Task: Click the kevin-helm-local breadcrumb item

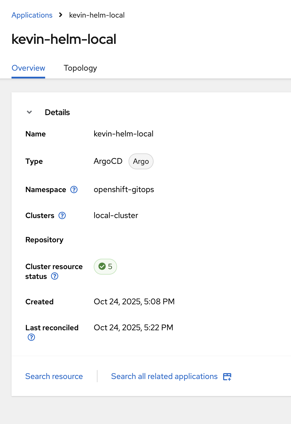Action: pyautogui.click(x=97, y=15)
